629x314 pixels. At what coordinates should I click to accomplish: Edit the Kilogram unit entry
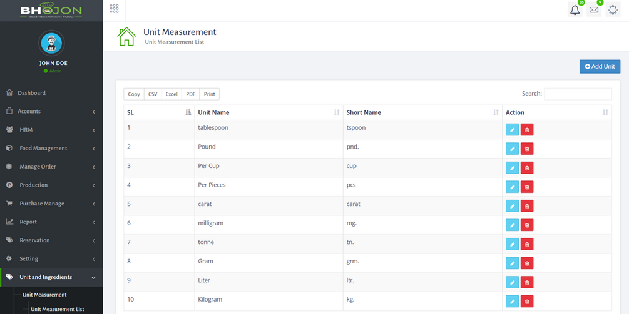click(x=512, y=301)
